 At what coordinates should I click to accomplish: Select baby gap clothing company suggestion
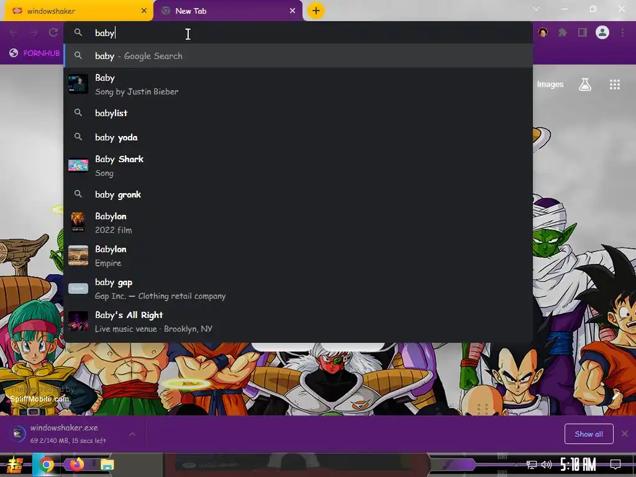[298, 288]
